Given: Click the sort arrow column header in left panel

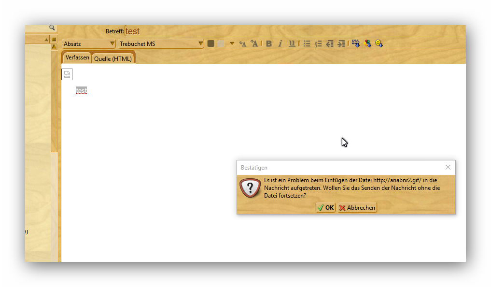Looking at the screenshot, I should pos(46,40).
